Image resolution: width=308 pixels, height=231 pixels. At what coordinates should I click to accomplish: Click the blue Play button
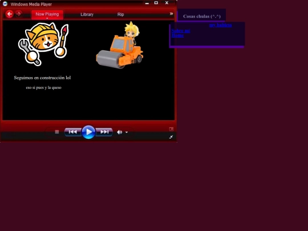point(88,132)
